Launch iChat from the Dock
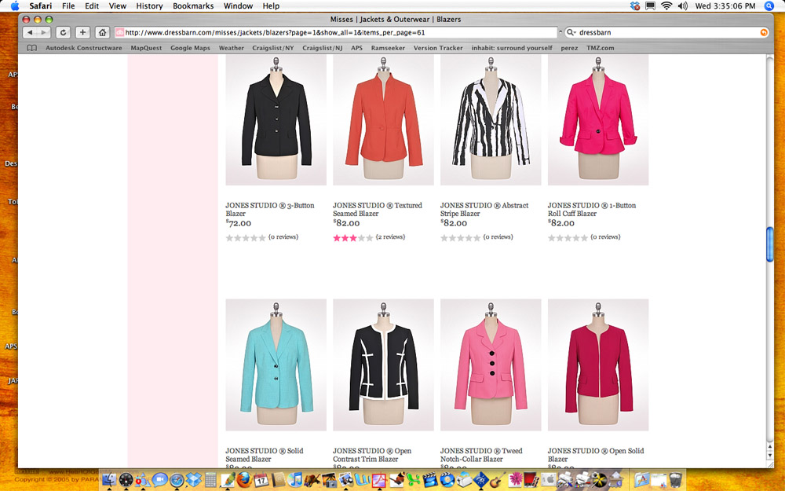 (159, 480)
